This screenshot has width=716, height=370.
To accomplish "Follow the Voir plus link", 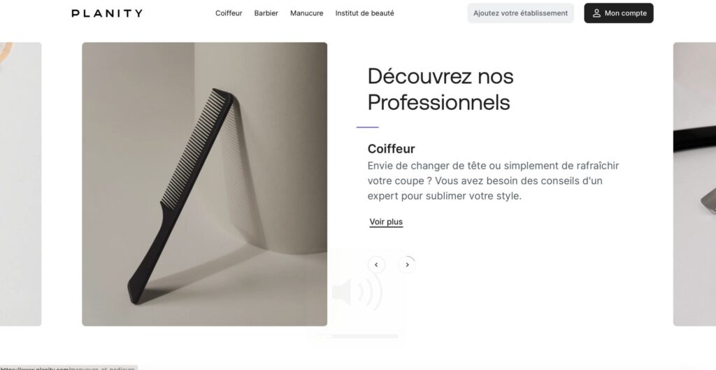I will point(386,222).
